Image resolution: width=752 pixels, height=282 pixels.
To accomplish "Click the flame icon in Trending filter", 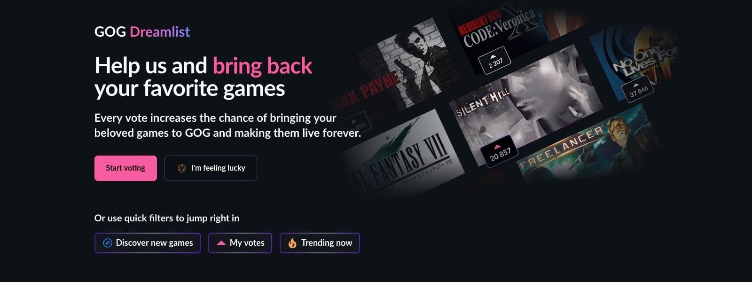I will (x=292, y=243).
